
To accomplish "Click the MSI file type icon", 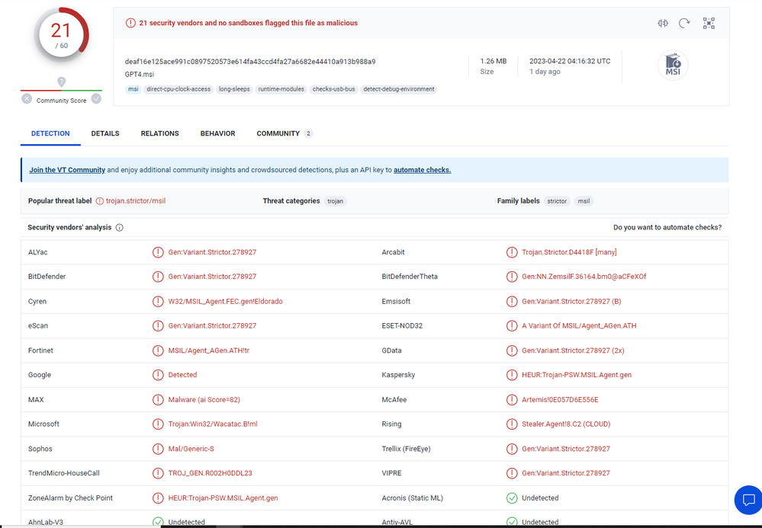I will (x=673, y=65).
